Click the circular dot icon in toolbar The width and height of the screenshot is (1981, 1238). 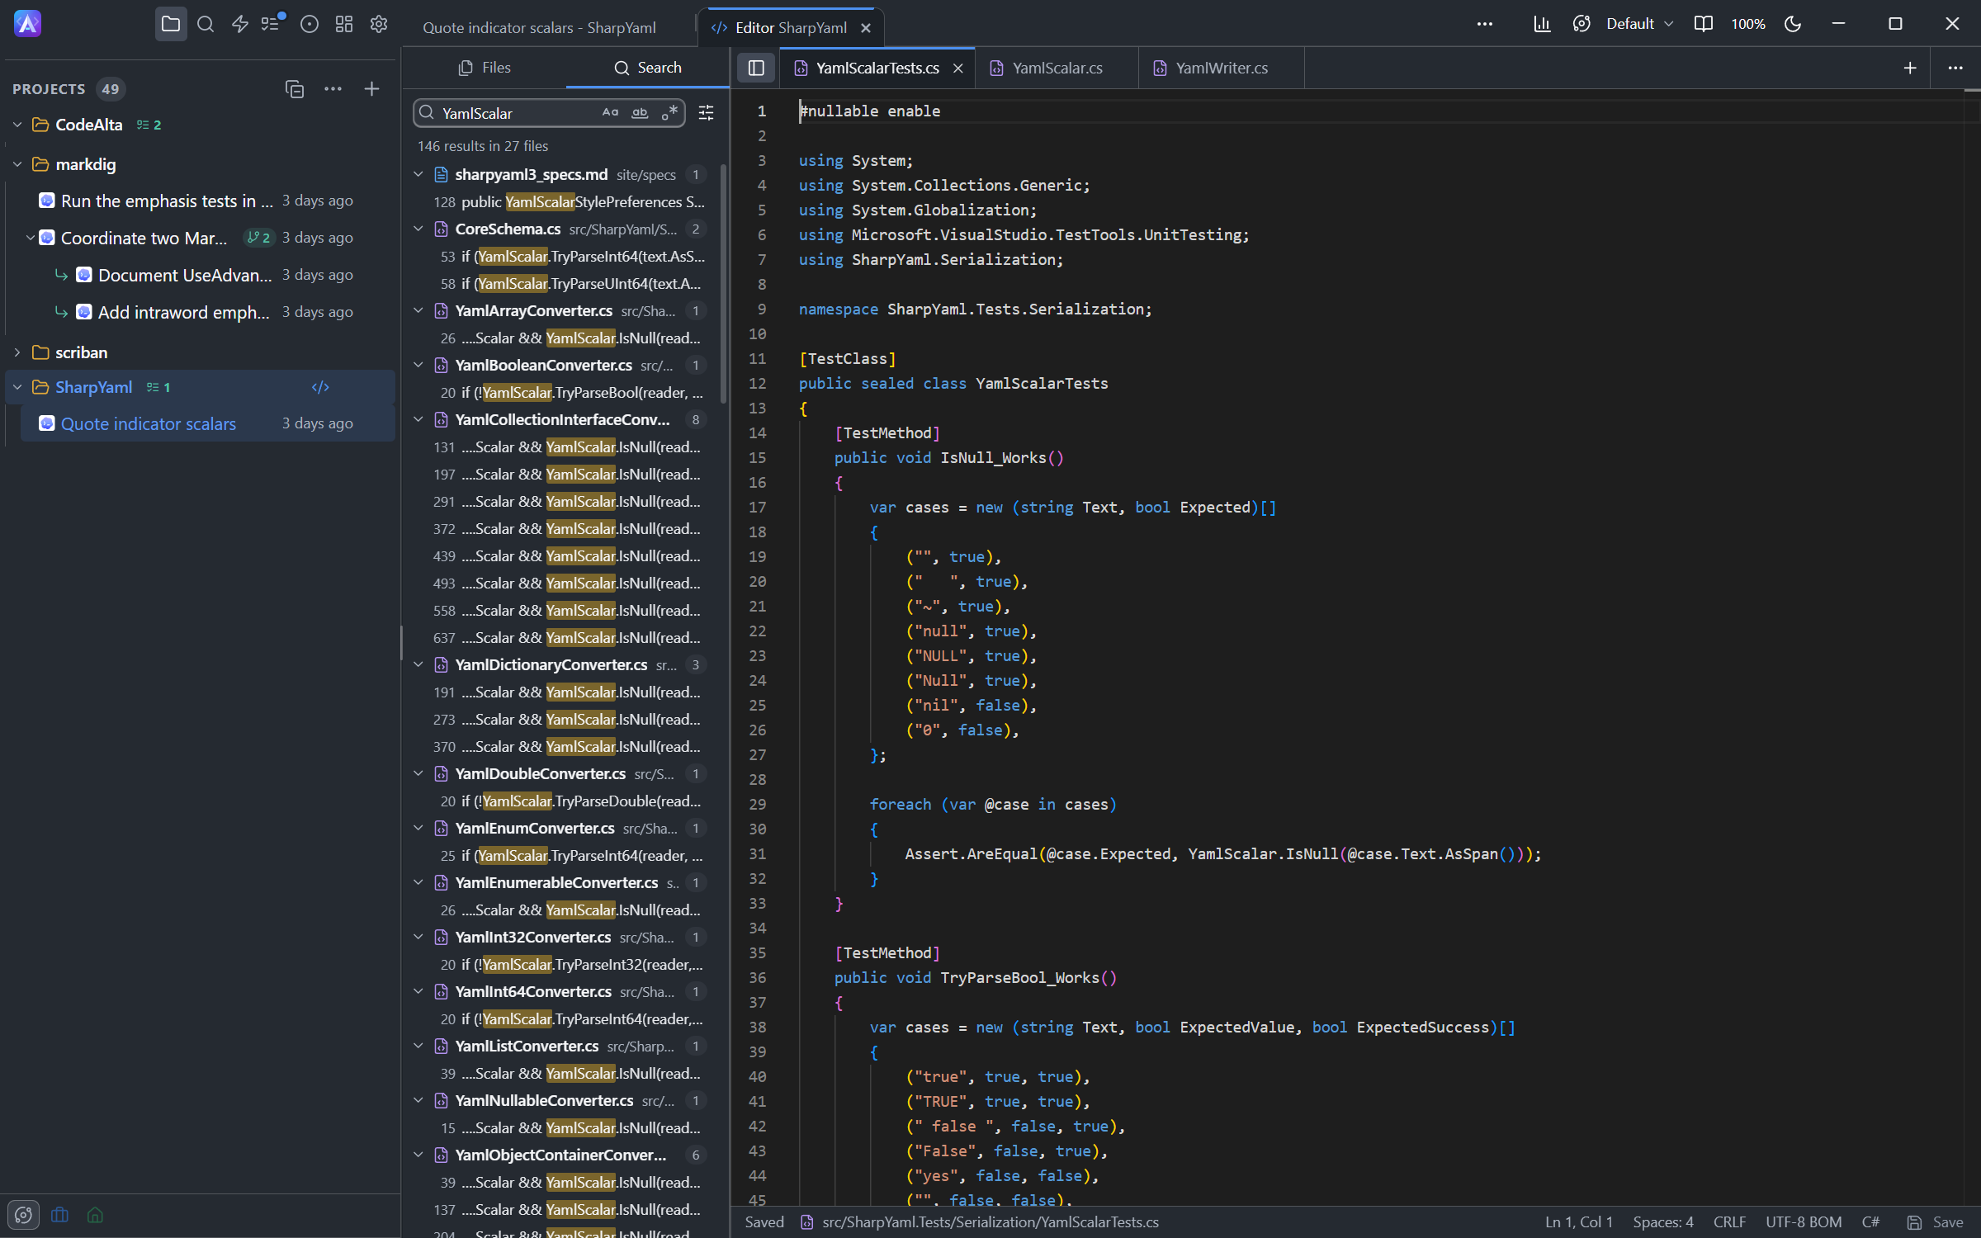(x=310, y=24)
